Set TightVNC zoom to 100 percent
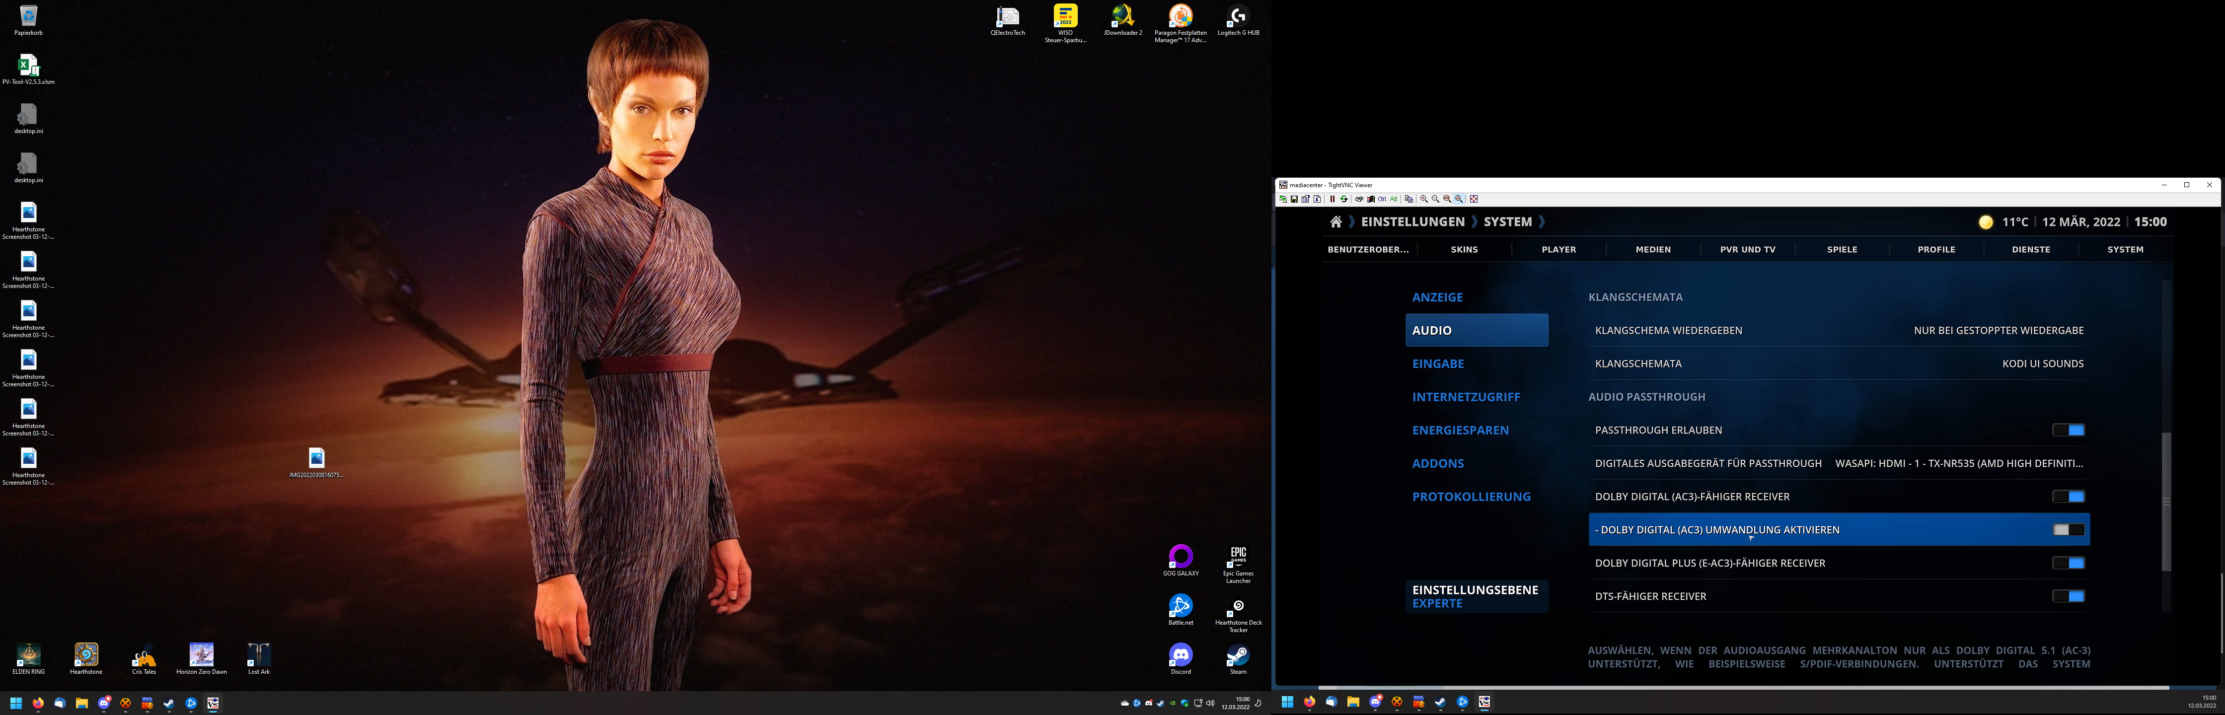The width and height of the screenshot is (2225, 715). point(1448,200)
